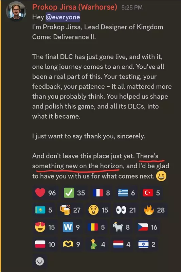Image resolution: width=181 pixels, height=272 pixels.
Task: Click the Polish flag reaction
Action: [45, 244]
